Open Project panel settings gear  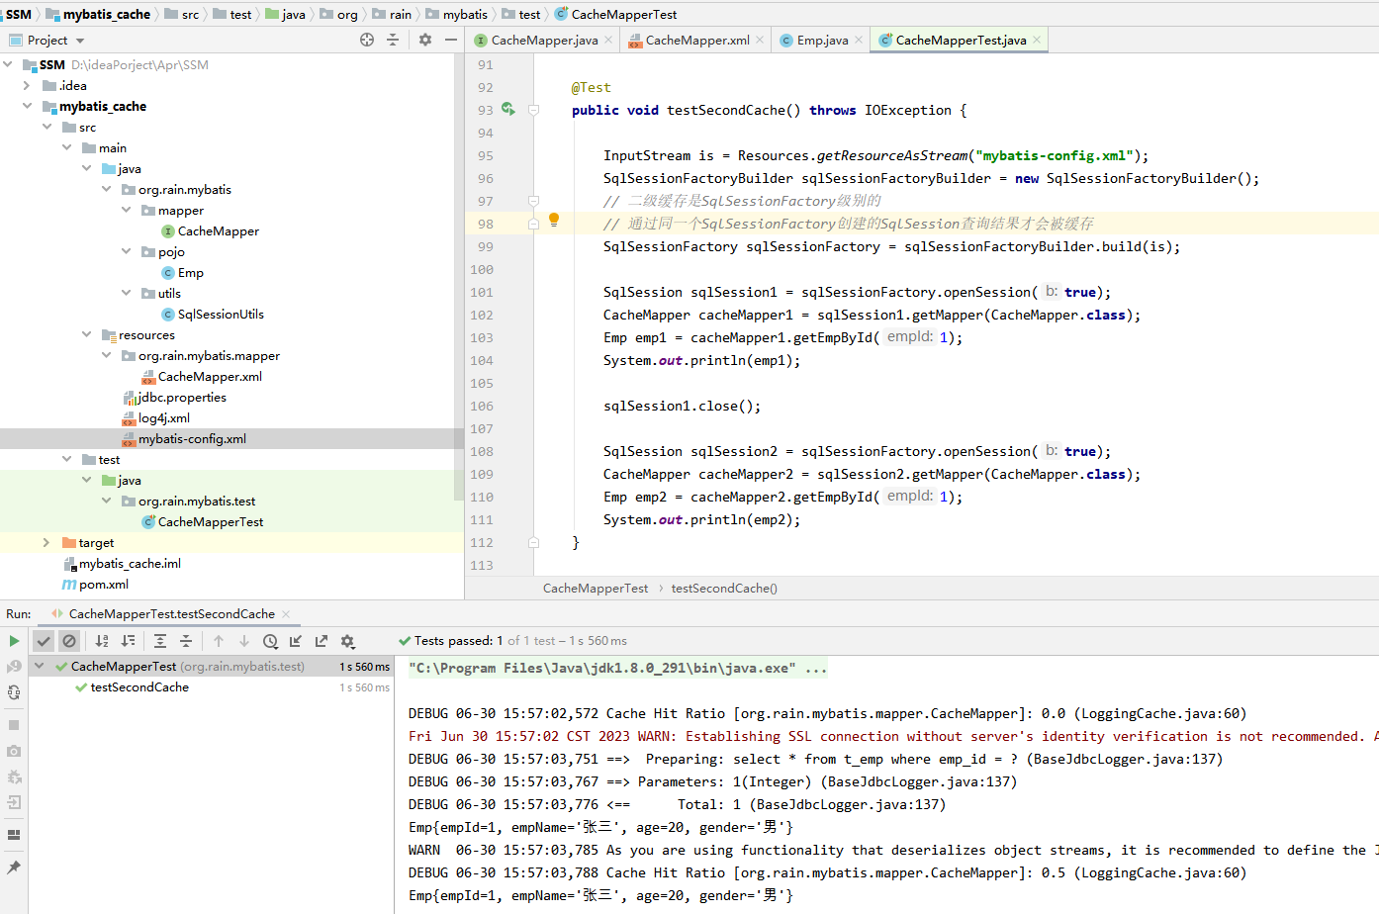point(425,40)
